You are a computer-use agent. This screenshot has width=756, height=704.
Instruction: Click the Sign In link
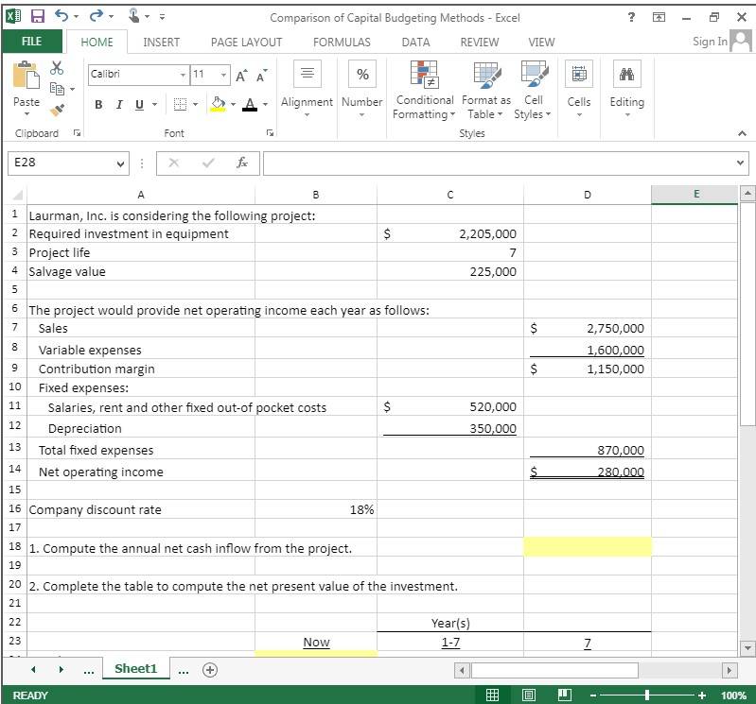pos(710,42)
